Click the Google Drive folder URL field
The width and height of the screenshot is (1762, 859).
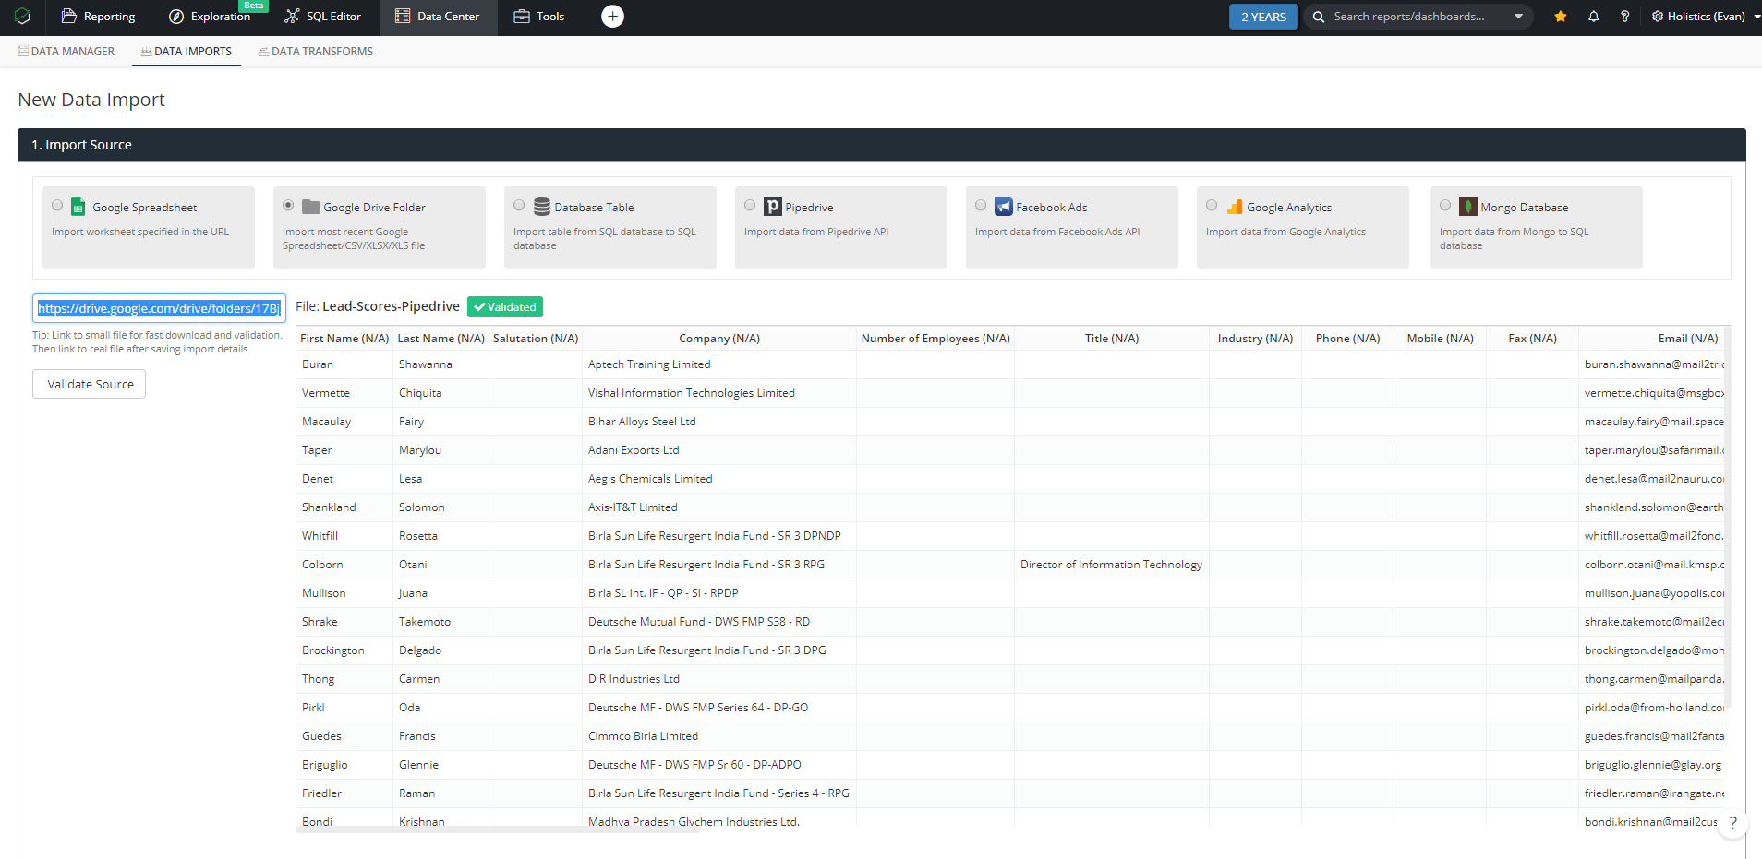click(159, 308)
